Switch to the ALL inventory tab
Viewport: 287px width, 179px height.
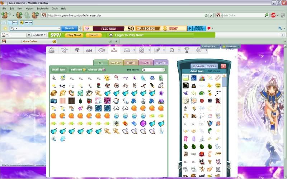[101, 63]
